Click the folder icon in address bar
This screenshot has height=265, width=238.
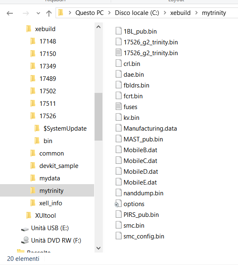61,13
